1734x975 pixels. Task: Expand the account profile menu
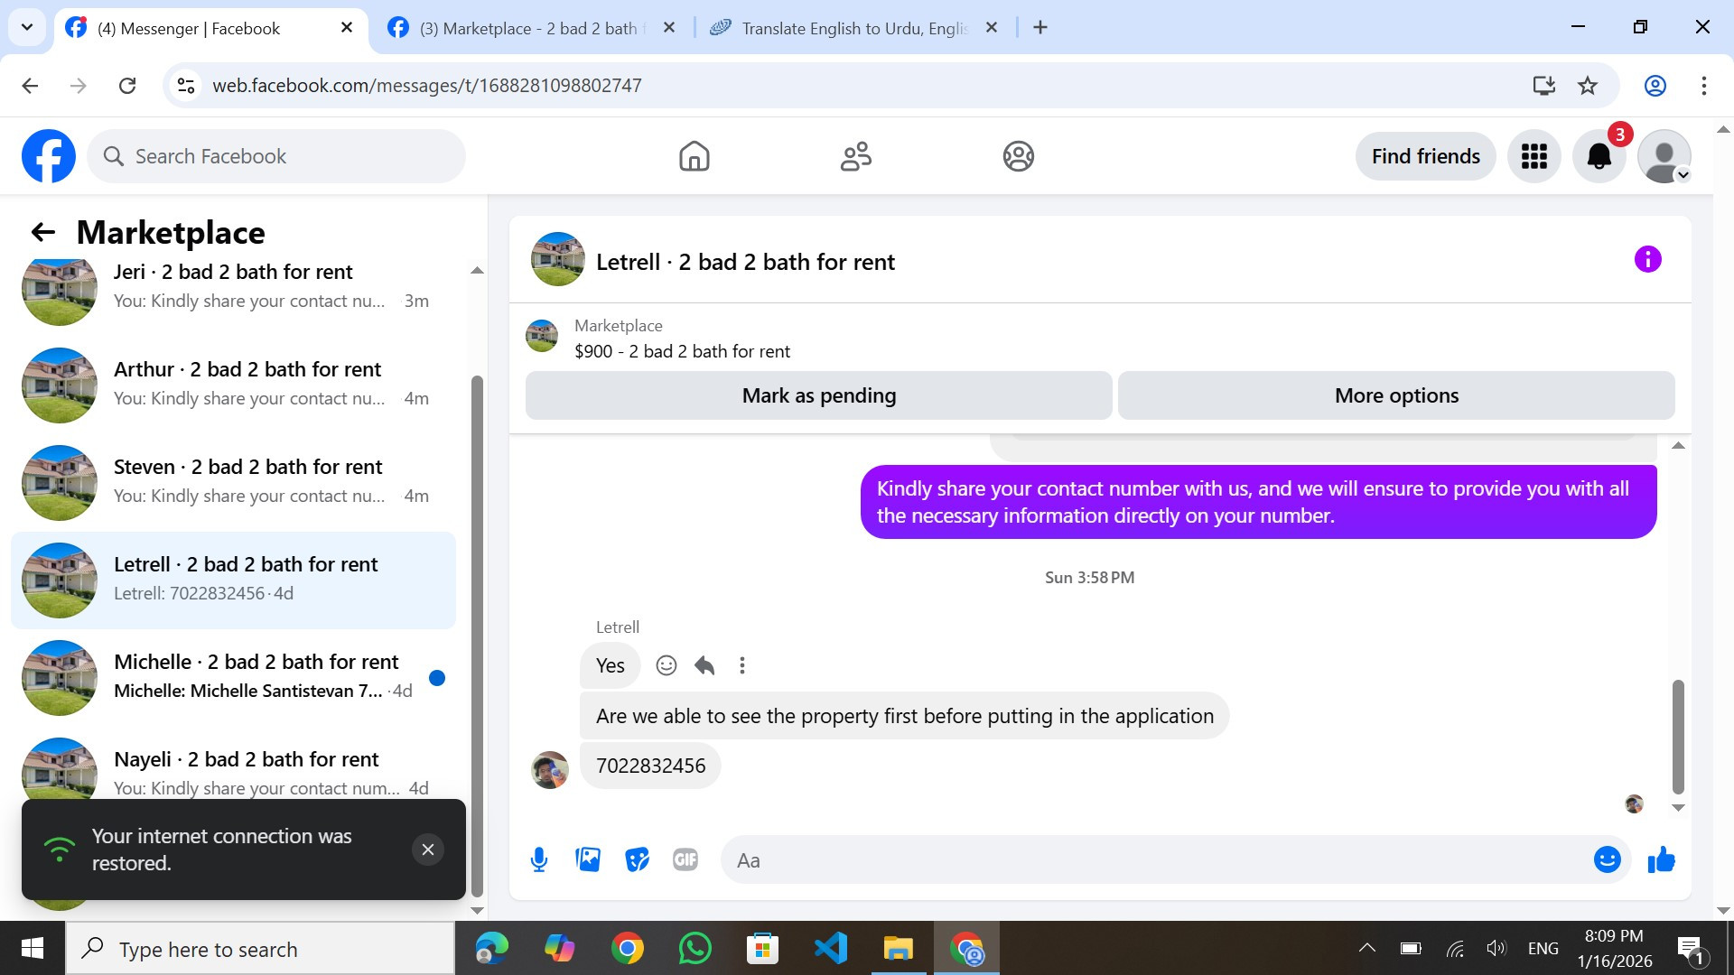pos(1664,156)
